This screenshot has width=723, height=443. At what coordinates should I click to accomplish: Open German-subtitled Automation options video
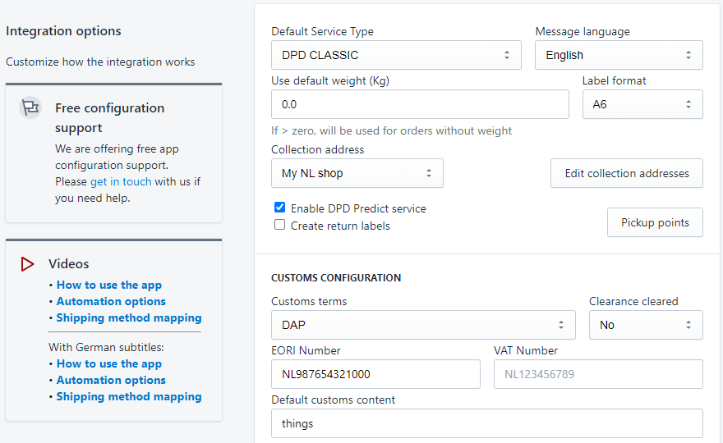tap(111, 380)
